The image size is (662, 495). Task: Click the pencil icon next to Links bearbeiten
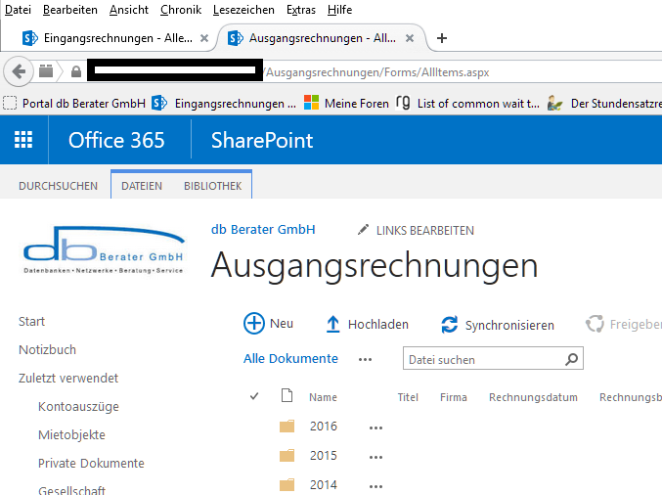point(363,230)
